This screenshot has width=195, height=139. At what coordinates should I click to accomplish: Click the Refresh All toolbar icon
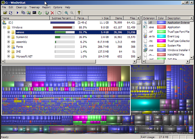11,12
